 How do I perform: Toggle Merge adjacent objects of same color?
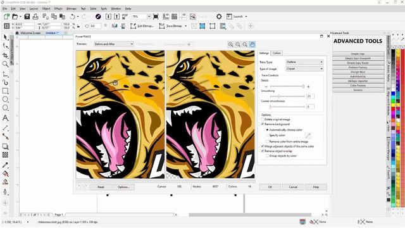point(263,146)
